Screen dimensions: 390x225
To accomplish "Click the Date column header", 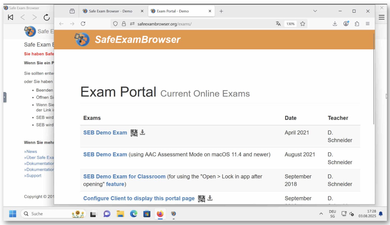I will pyautogui.click(x=290, y=118).
